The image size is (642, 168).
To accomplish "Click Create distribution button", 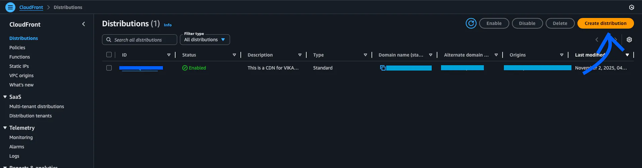I will coord(606,23).
